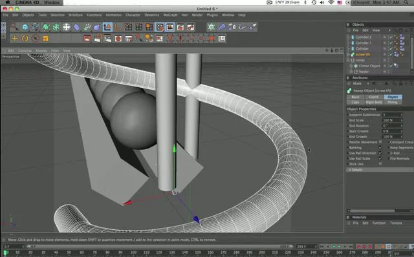
Task: Click the green timeline playhead at frame 0
Action: click(5, 252)
